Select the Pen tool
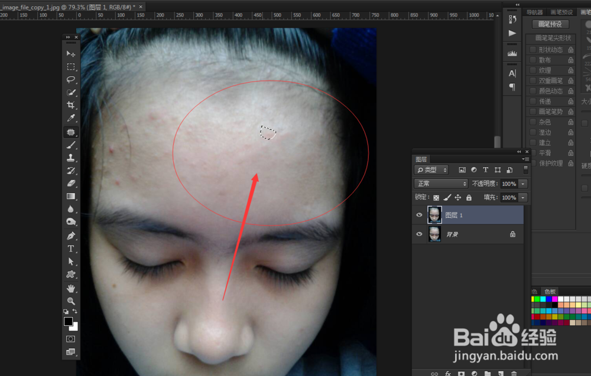591x376 pixels. 70,236
